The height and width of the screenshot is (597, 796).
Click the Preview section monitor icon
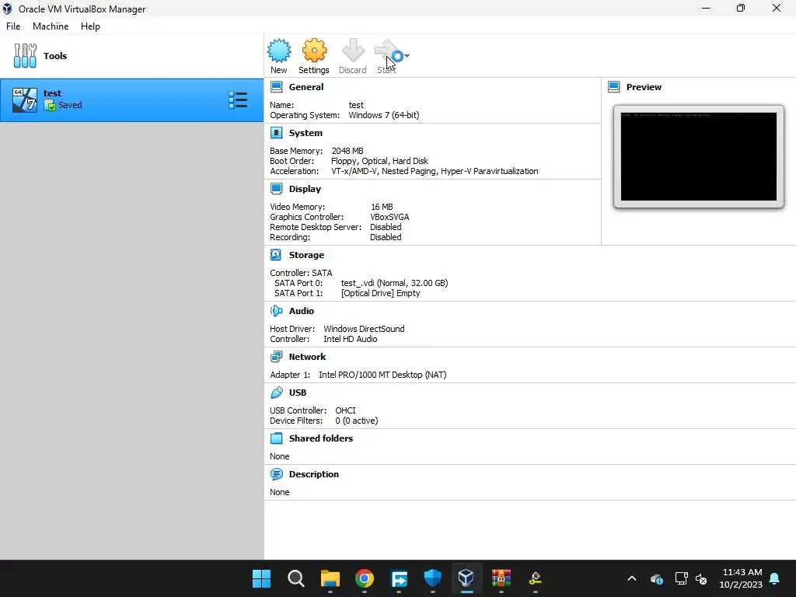[614, 87]
